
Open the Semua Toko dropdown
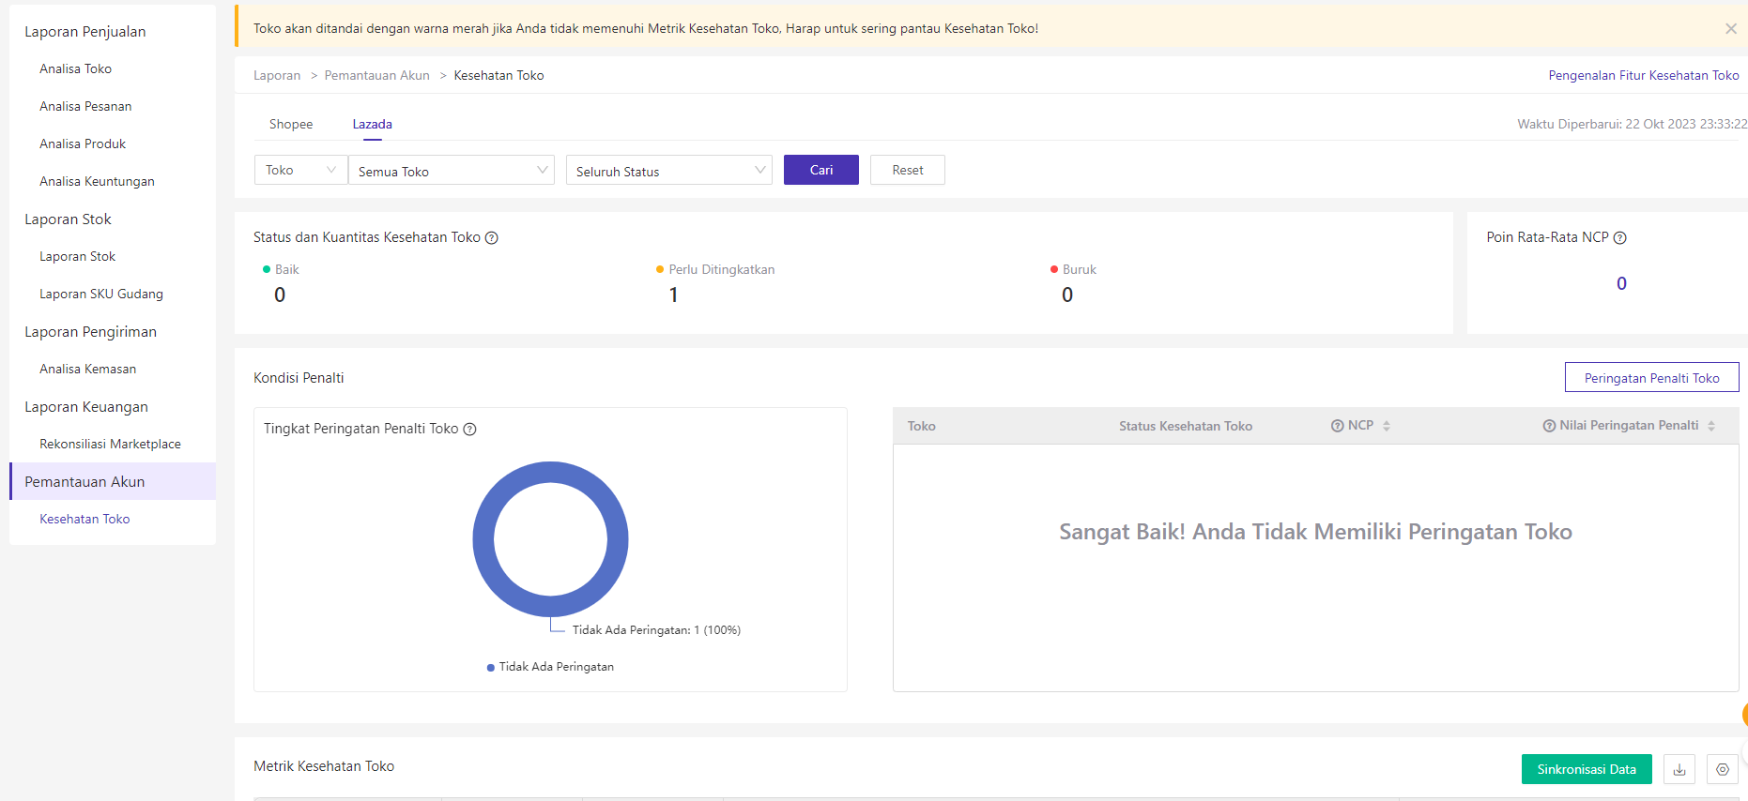(x=452, y=171)
